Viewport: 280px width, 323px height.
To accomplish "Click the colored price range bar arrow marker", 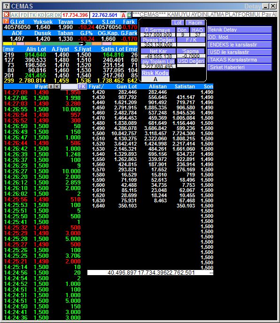I will (83, 44).
